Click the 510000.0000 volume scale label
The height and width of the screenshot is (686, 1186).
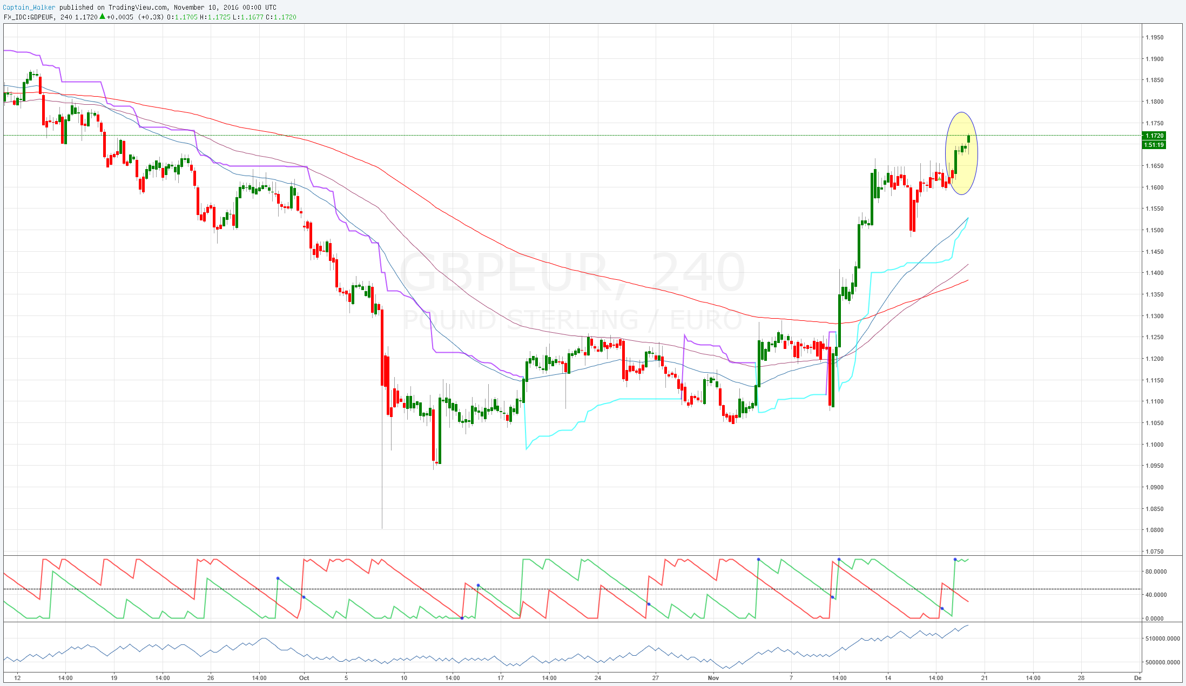click(1163, 638)
